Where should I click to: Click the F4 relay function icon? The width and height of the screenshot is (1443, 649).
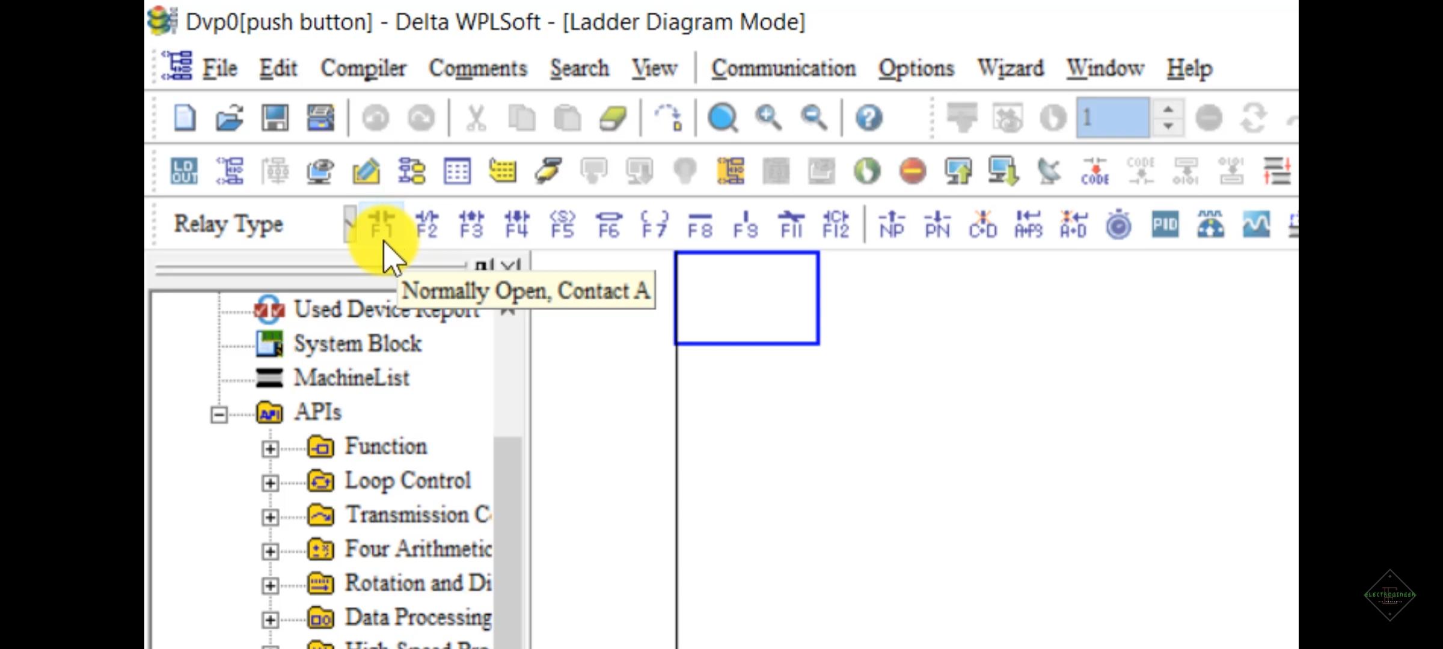516,225
